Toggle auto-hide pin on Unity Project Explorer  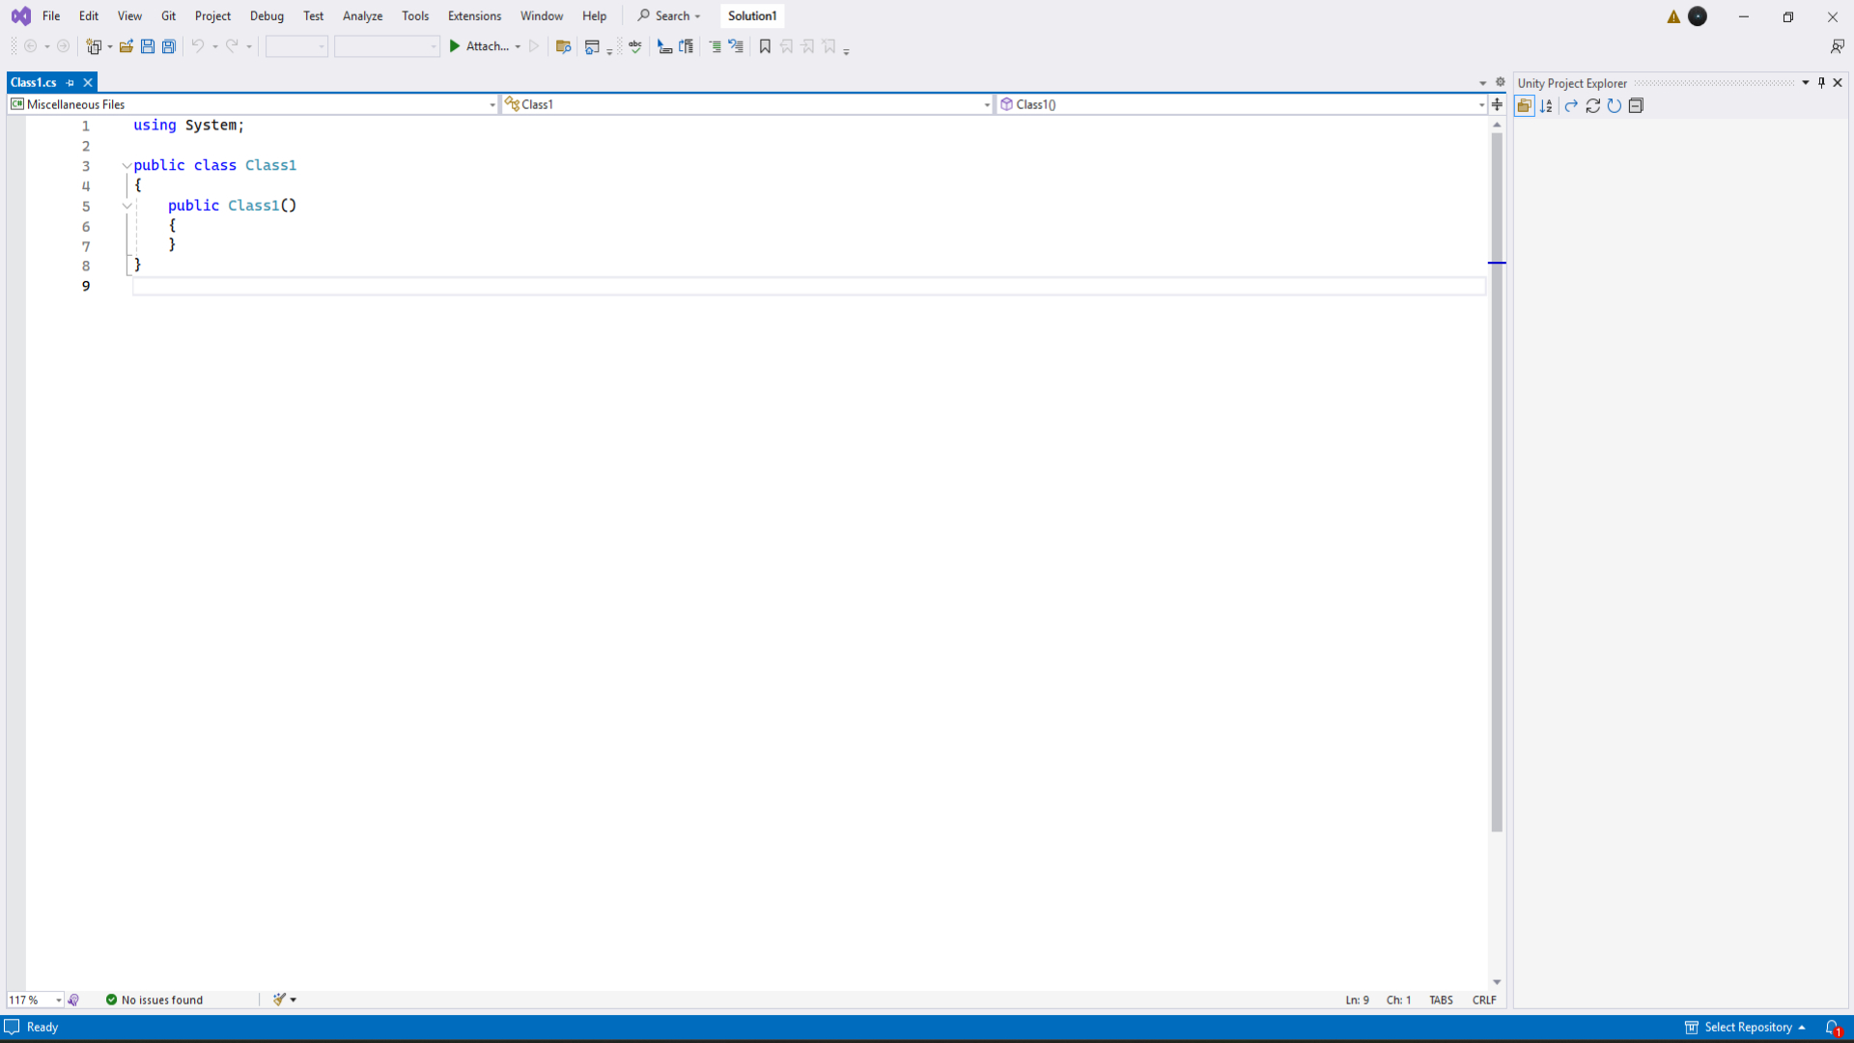click(1821, 83)
